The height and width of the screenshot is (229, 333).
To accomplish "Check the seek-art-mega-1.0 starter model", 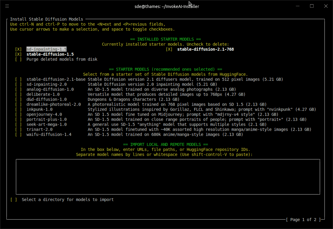I will tap(18, 125).
